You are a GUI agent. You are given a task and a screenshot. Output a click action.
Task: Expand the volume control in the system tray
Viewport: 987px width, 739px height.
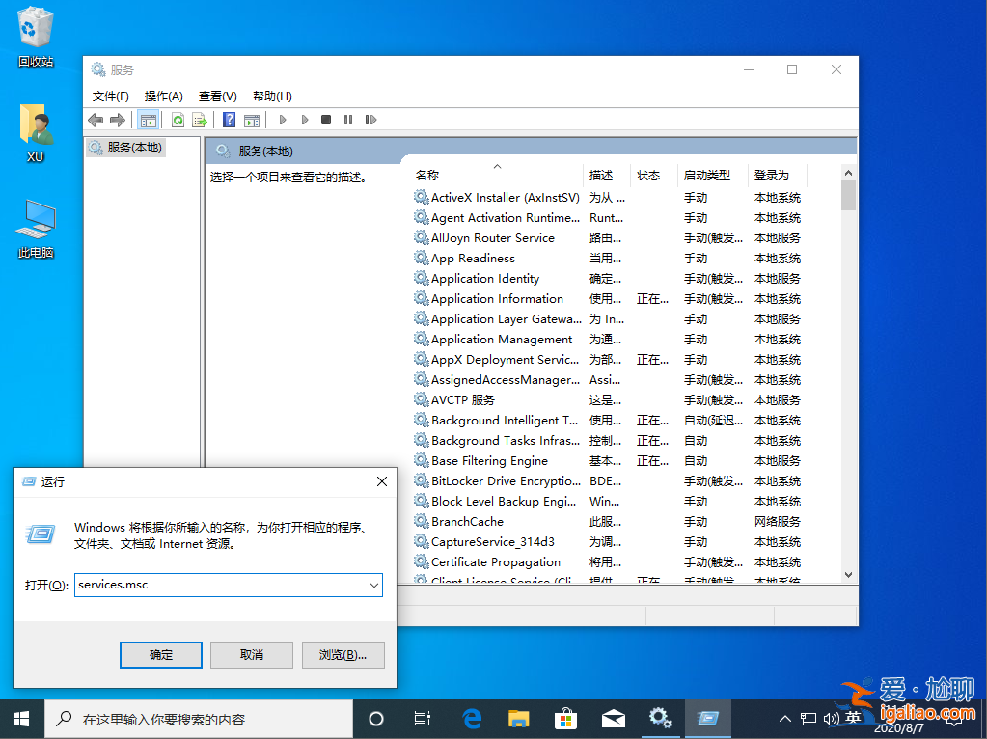coord(833,719)
